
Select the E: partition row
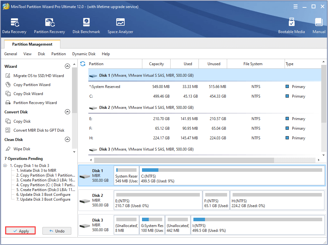pyautogui.click(x=205, y=119)
